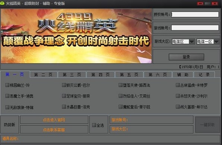Select the 辅助 tab
The image size is (222, 145).
point(183,75)
